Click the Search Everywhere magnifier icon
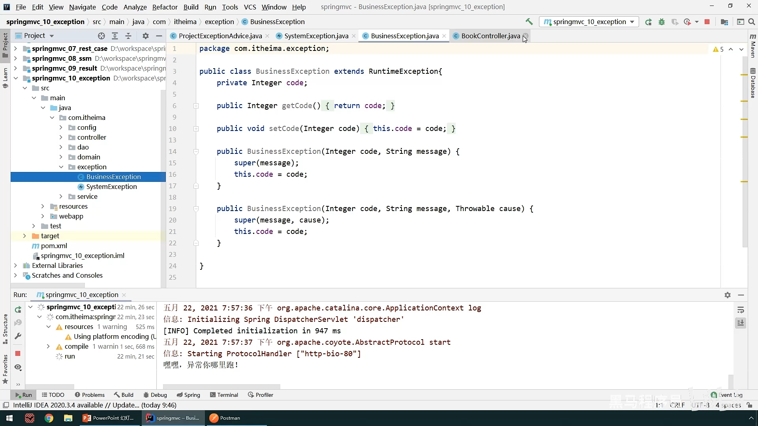Viewport: 758px width, 426px height. 752,22
